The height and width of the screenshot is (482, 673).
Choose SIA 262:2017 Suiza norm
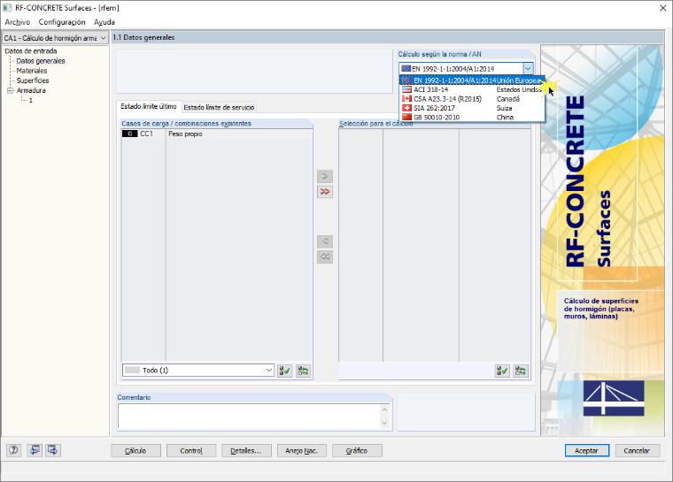coord(472,108)
